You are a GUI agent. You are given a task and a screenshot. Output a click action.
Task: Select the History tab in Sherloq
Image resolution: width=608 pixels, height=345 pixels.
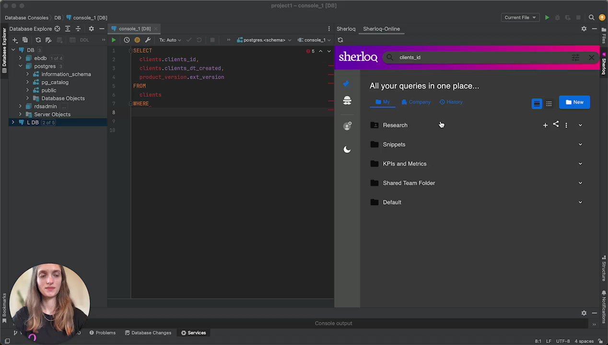(451, 102)
